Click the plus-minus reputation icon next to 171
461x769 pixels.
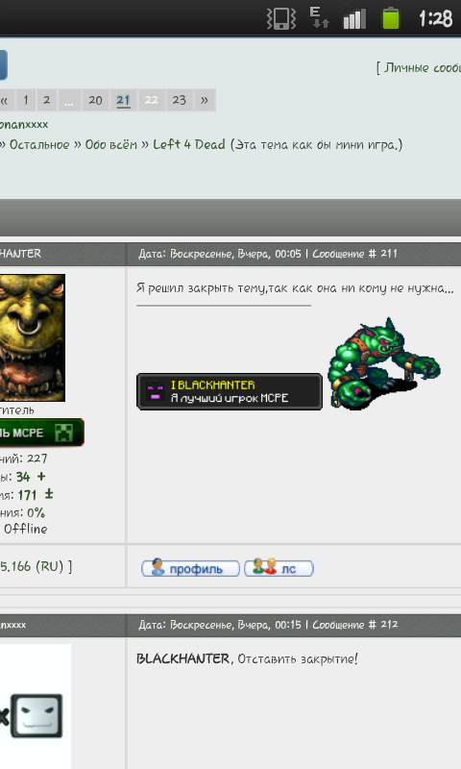point(48,494)
